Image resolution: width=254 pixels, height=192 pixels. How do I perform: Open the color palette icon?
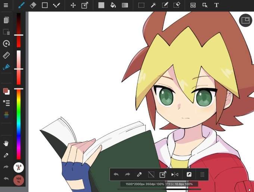[6, 115]
